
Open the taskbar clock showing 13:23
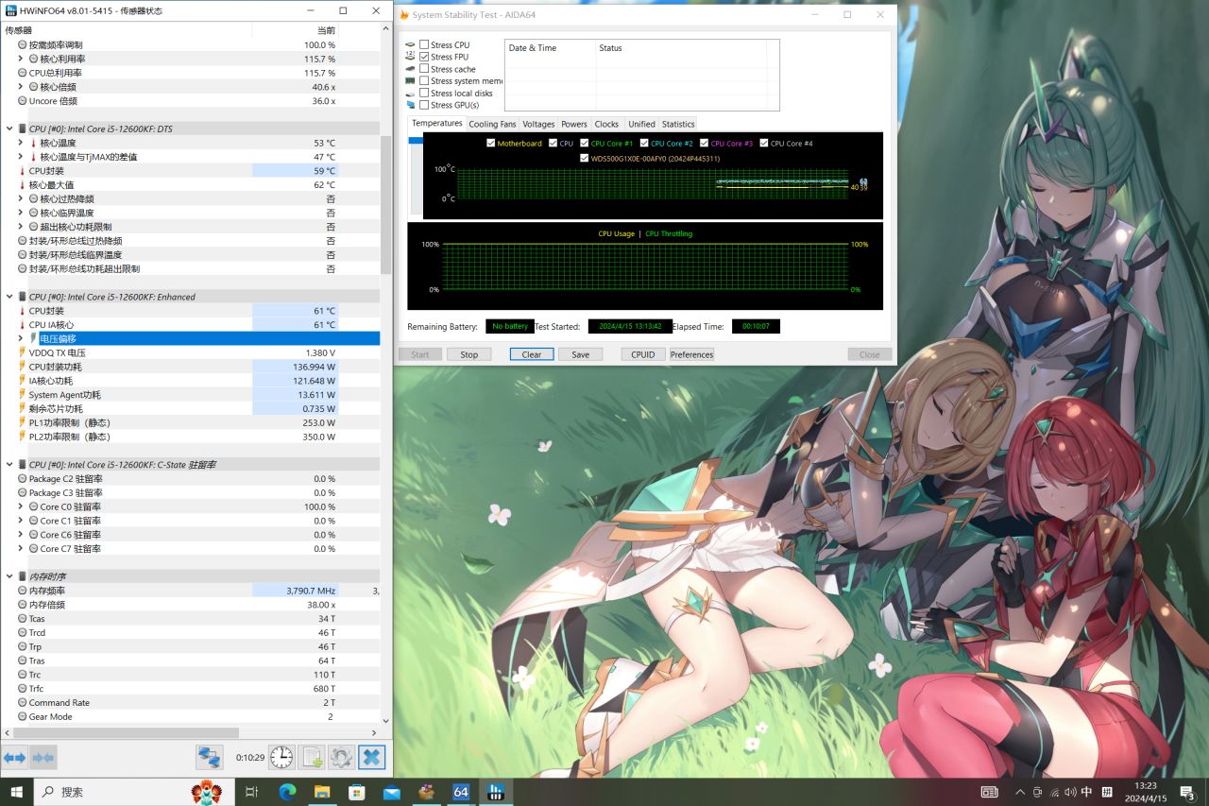pos(1145,792)
